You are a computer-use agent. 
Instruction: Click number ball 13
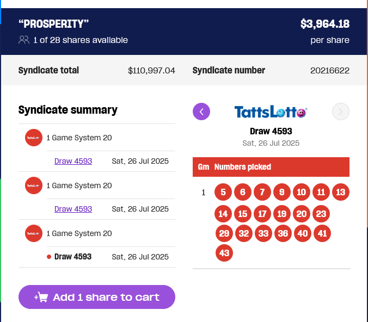tap(341, 192)
